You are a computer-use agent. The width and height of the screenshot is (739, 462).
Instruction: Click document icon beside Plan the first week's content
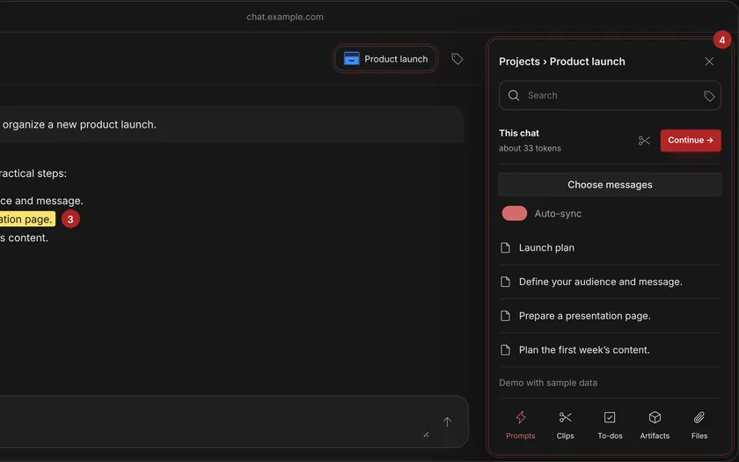505,350
